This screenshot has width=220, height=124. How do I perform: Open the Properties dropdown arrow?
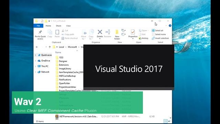coord(133,39)
